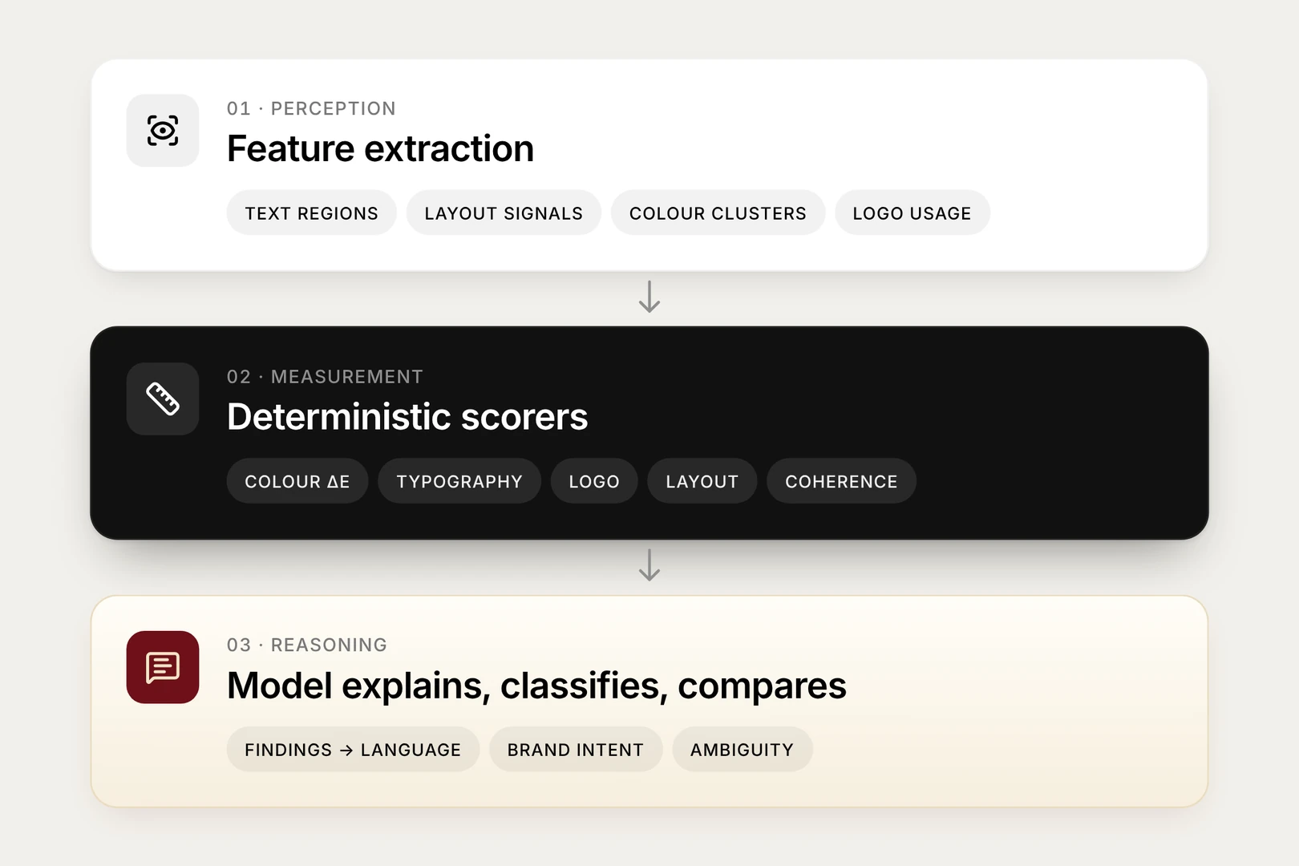
Task: Click the ruler measurement icon
Action: click(x=163, y=399)
